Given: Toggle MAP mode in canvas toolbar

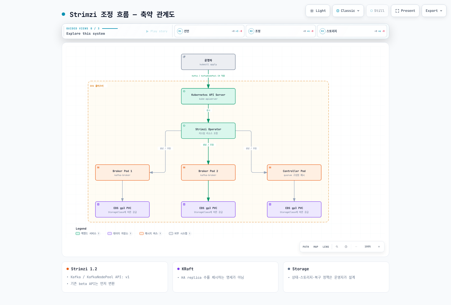Looking at the screenshot, I should [x=316, y=247].
